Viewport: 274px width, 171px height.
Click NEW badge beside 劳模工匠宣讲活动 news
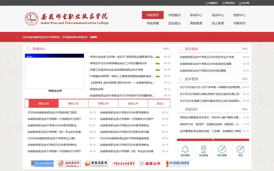pyautogui.click(x=158, y=70)
